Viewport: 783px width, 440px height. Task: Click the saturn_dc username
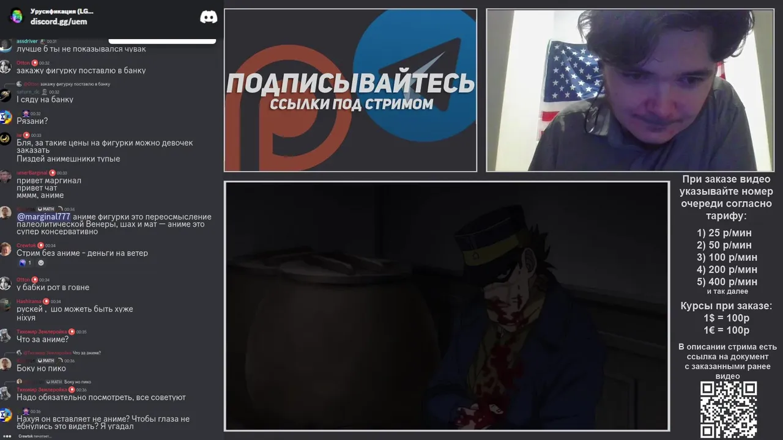click(28, 92)
